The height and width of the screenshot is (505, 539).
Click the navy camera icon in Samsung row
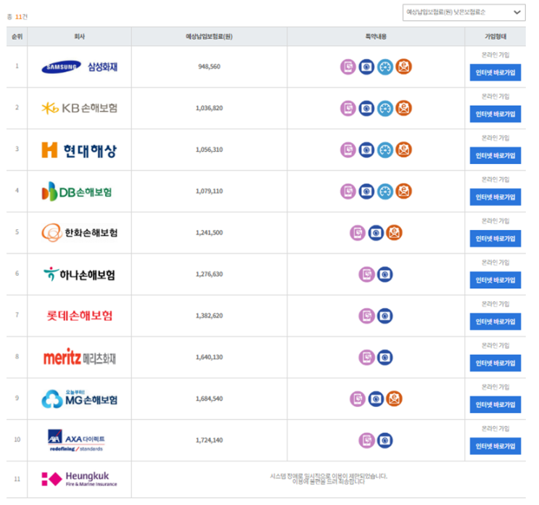pos(366,67)
